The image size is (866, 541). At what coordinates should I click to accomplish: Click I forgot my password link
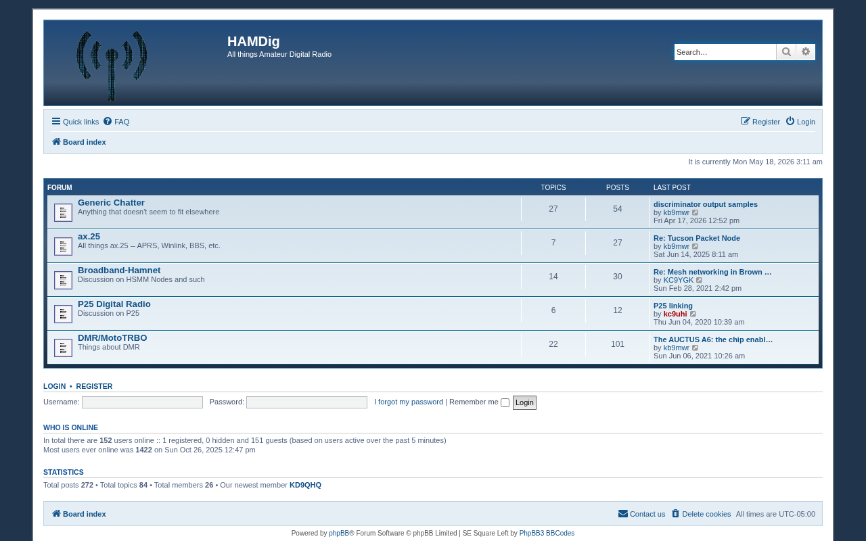(409, 402)
